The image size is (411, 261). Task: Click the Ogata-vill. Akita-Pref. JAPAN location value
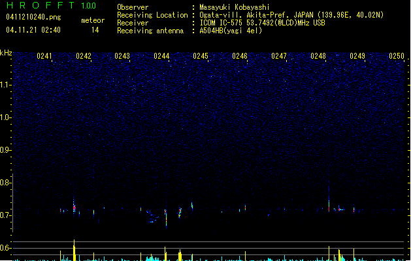point(291,15)
